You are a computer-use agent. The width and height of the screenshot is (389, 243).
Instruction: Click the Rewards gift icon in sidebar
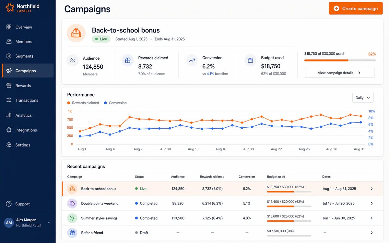coord(9,86)
